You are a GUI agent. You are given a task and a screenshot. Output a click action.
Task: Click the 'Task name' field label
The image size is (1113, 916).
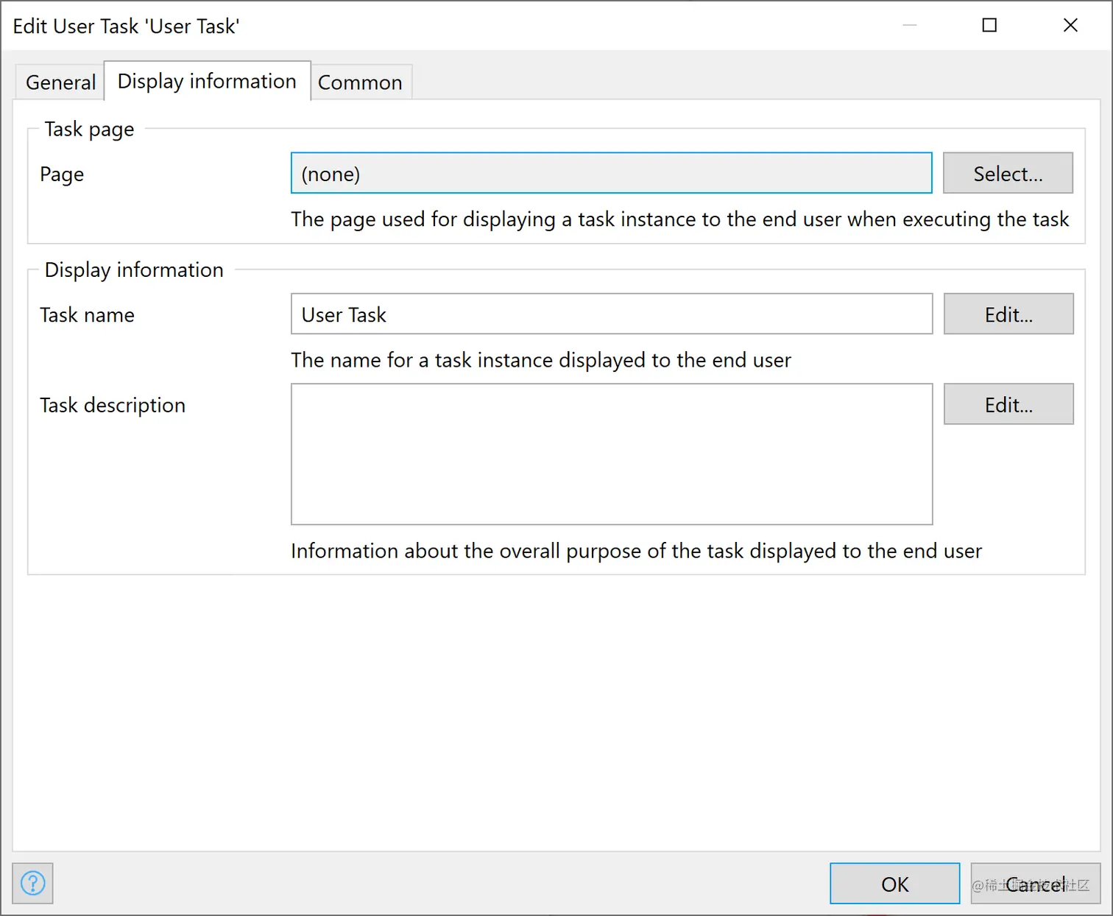click(87, 315)
